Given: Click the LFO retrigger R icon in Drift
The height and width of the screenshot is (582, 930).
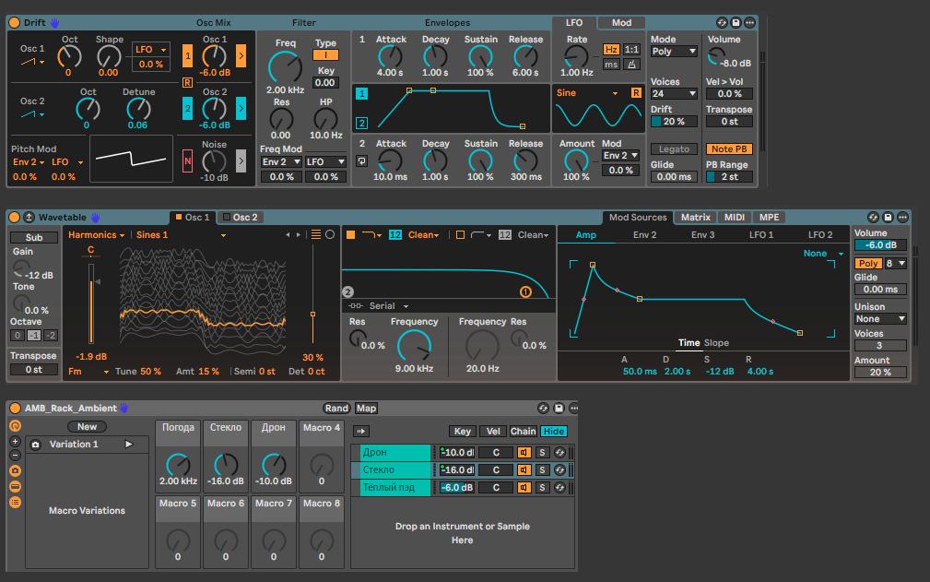Looking at the screenshot, I should point(636,92).
